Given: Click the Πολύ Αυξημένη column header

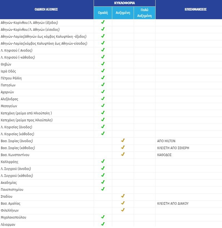Looking at the screenshot, I should click(x=144, y=13).
